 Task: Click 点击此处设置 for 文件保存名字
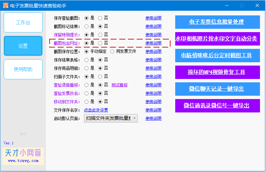pos(96,110)
